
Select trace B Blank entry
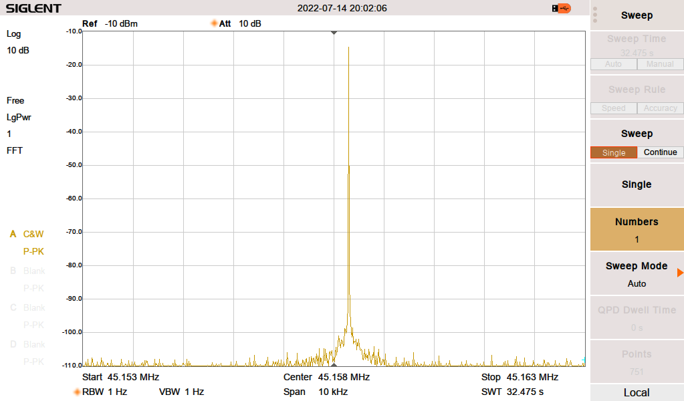[x=33, y=271]
